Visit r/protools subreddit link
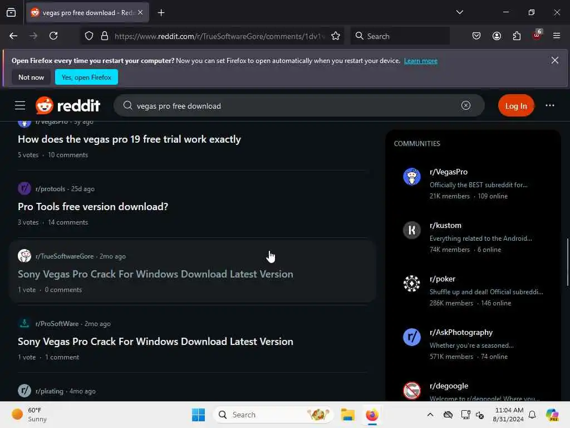The image size is (570, 428). click(x=50, y=189)
